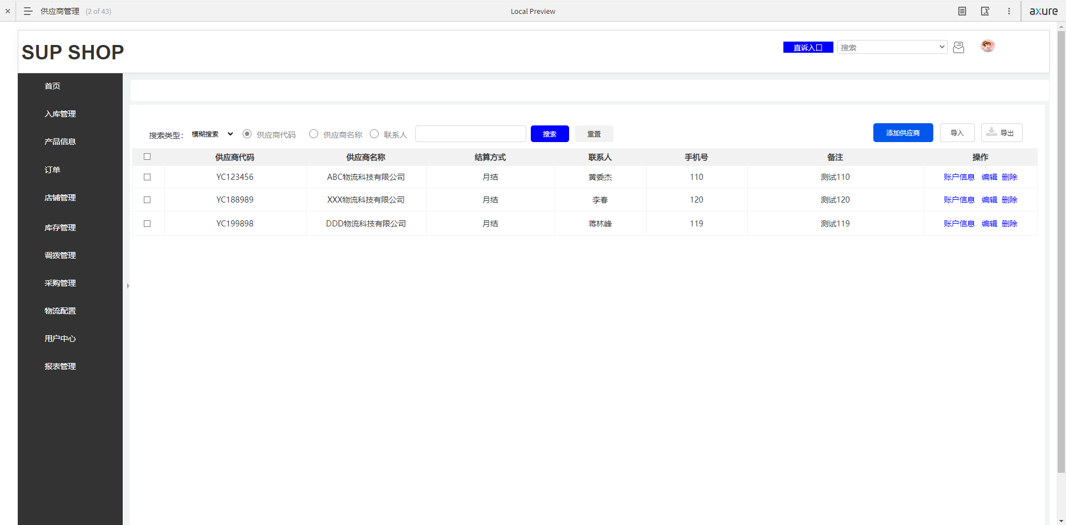Click 编辑 for supplier YC123456

coord(989,177)
